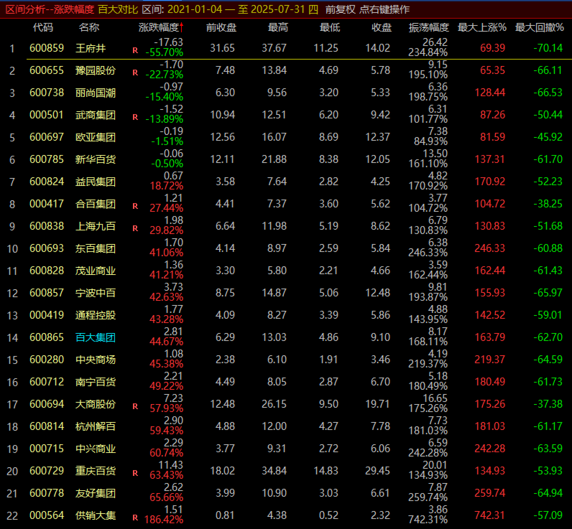572x529 pixels.
Task: Click the R marker on 大商股份 row
Action: 135,407
